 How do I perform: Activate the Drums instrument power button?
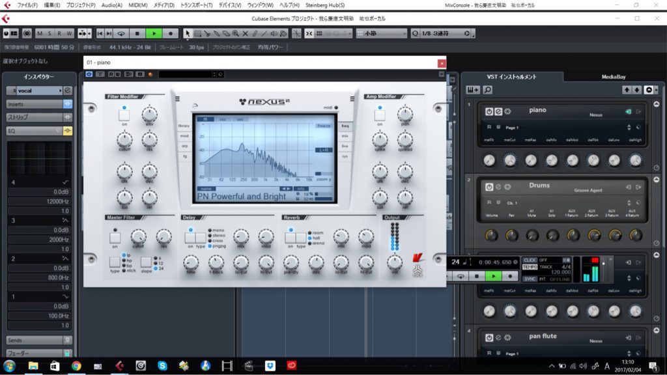(x=489, y=186)
